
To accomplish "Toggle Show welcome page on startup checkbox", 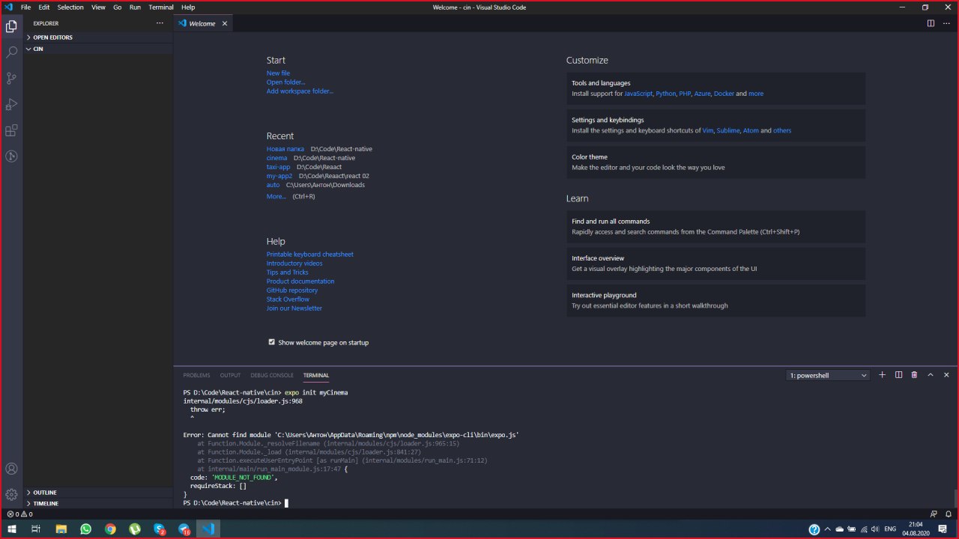I will point(272,342).
